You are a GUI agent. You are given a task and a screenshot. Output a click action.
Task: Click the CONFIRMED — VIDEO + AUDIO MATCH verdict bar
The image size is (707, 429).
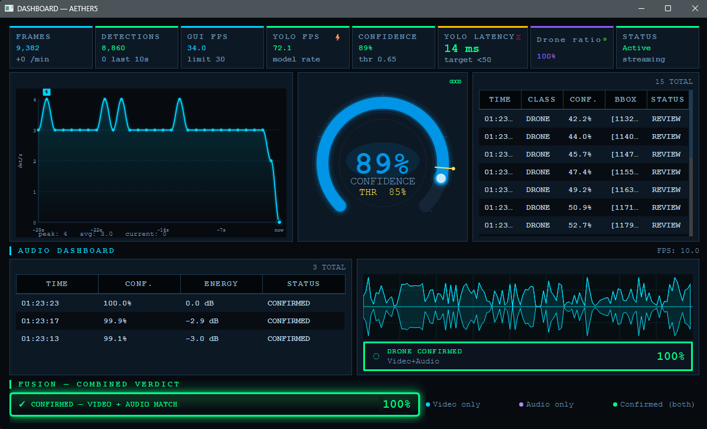pos(214,404)
